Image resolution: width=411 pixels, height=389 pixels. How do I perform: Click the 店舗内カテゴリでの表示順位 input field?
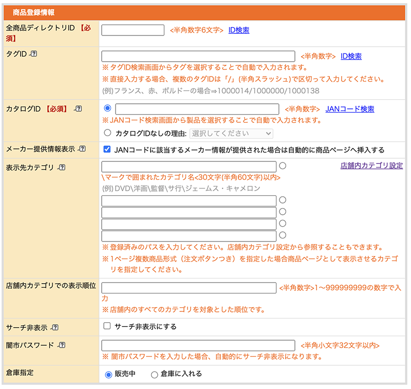189,288
